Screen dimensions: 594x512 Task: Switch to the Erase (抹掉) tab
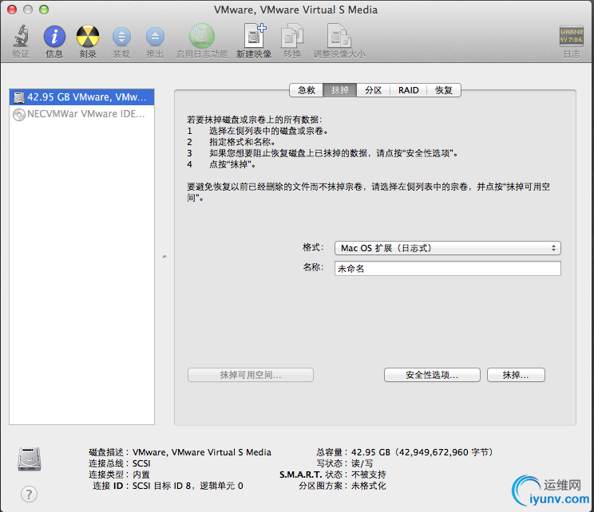point(340,90)
